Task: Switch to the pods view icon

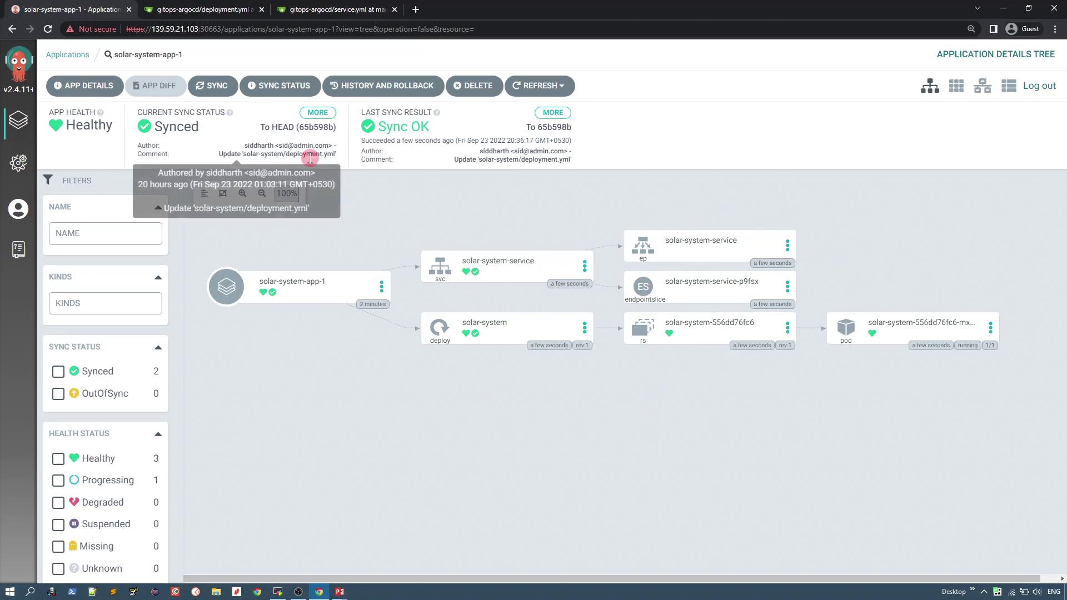Action: tap(956, 86)
